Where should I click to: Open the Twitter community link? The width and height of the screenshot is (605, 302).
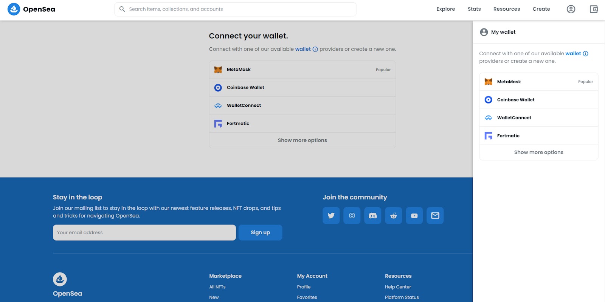tap(331, 216)
